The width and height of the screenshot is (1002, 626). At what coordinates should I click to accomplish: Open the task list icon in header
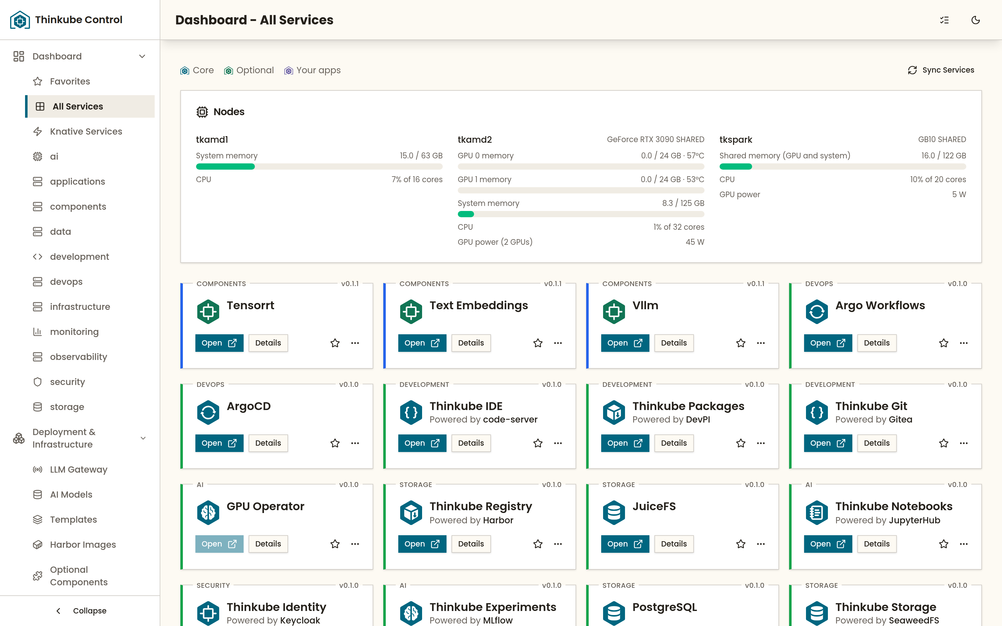tap(944, 20)
